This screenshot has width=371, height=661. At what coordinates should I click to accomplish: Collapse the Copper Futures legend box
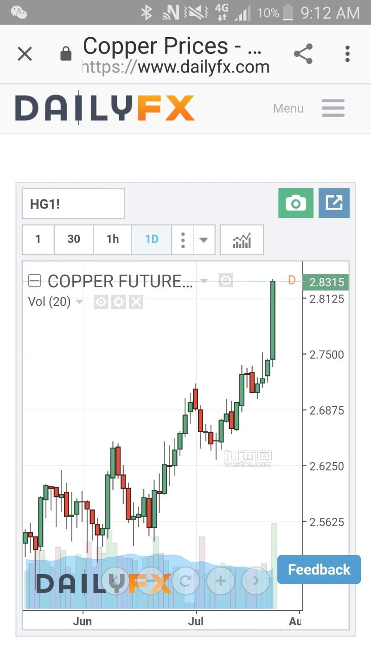(35, 281)
